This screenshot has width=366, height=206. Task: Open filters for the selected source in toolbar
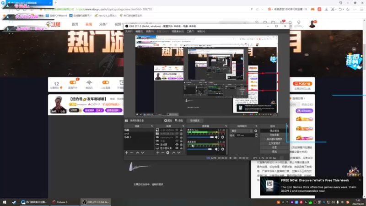click(x=179, y=120)
